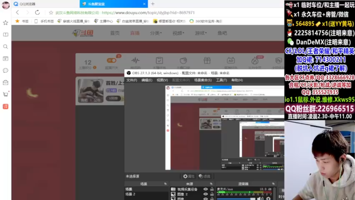
Task: Go to 直播 in Douyu navigation
Action: pyautogui.click(x=135, y=33)
